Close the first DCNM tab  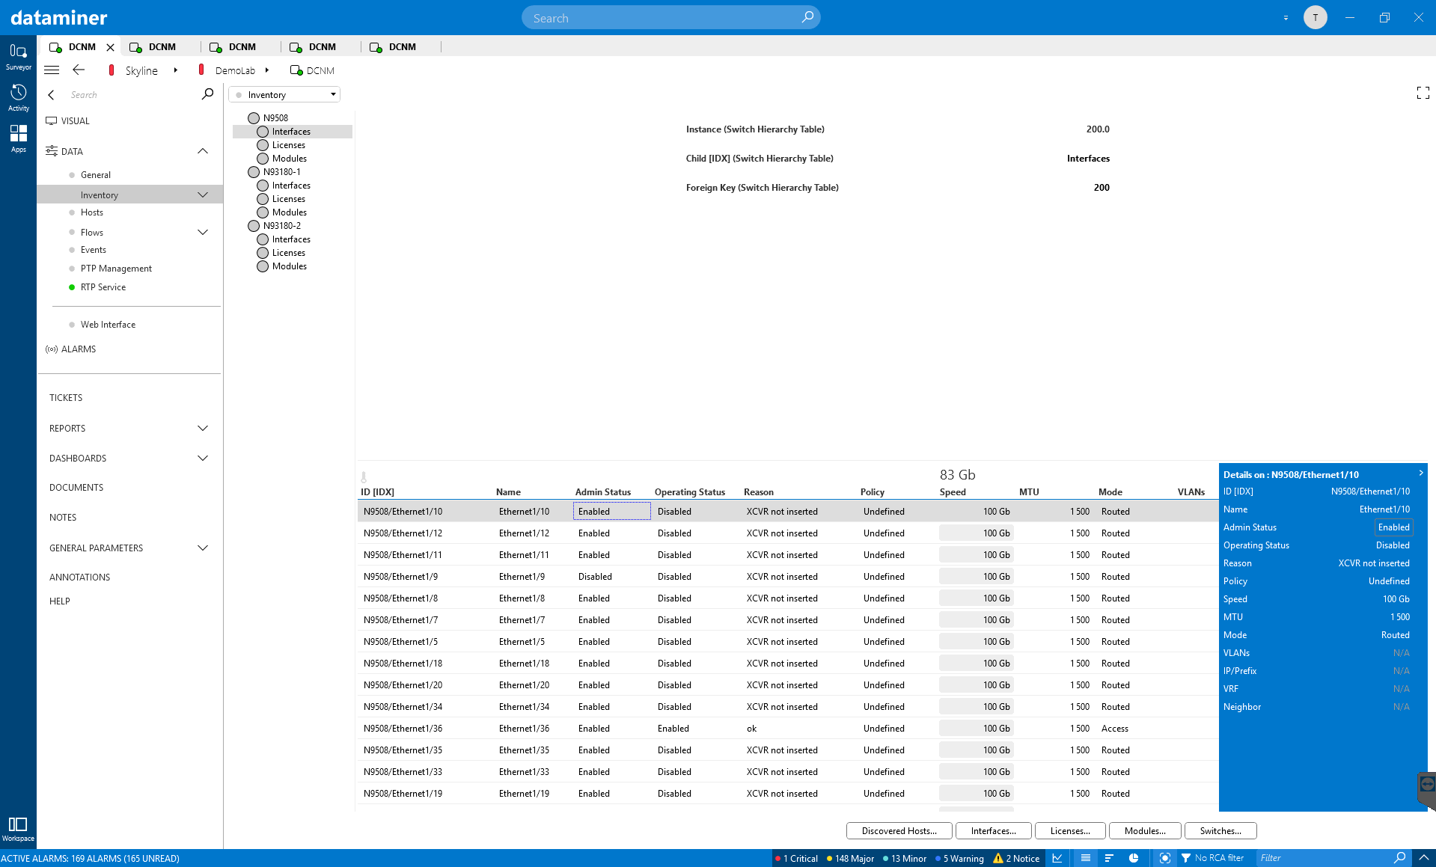pos(110,47)
